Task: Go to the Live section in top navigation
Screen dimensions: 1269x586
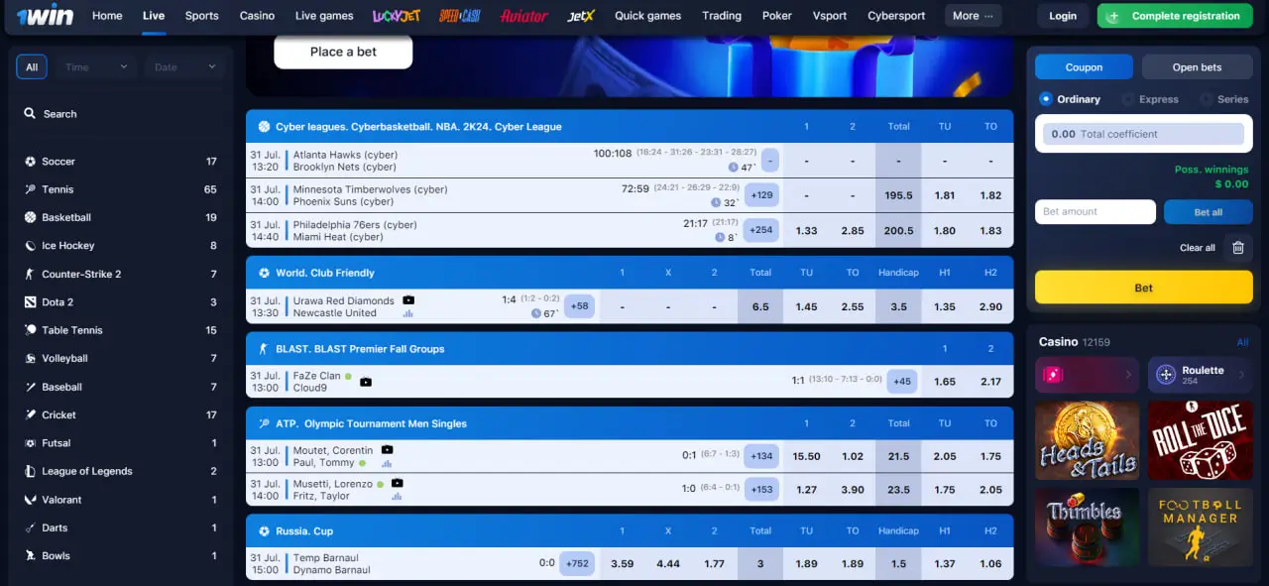Action: pyautogui.click(x=154, y=15)
